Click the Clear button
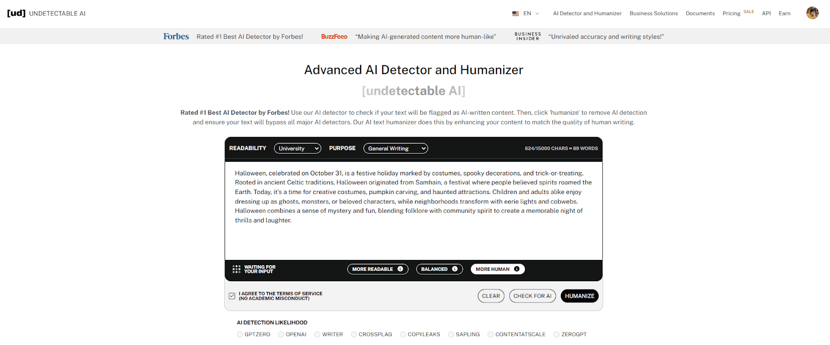Viewport: 830px width, 345px height. pos(491,296)
